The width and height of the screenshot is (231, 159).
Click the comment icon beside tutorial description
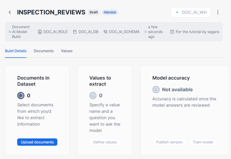tap(172, 32)
